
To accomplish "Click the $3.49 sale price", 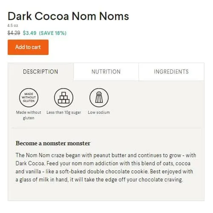I will [x=30, y=33].
